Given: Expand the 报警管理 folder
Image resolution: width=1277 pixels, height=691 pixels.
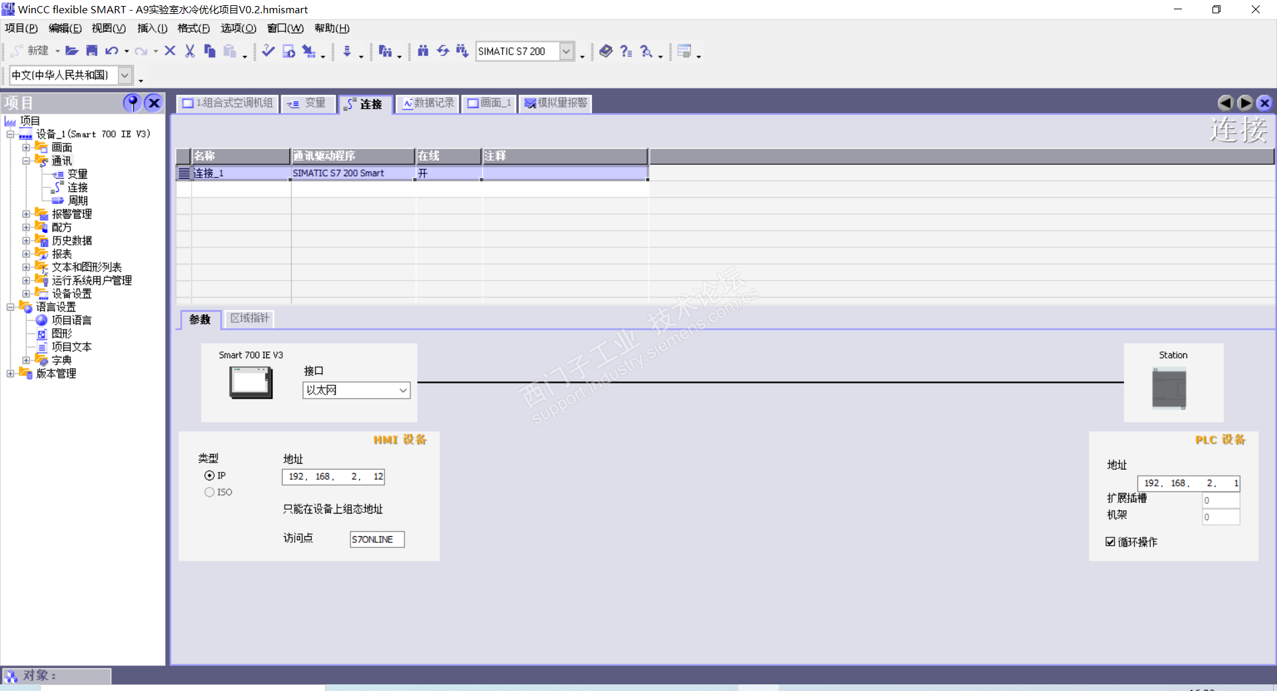Looking at the screenshot, I should click(26, 214).
